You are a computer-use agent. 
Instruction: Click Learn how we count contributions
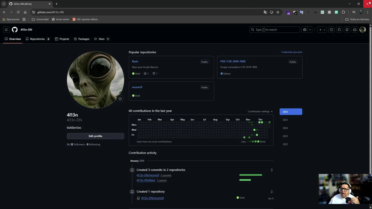point(154,142)
